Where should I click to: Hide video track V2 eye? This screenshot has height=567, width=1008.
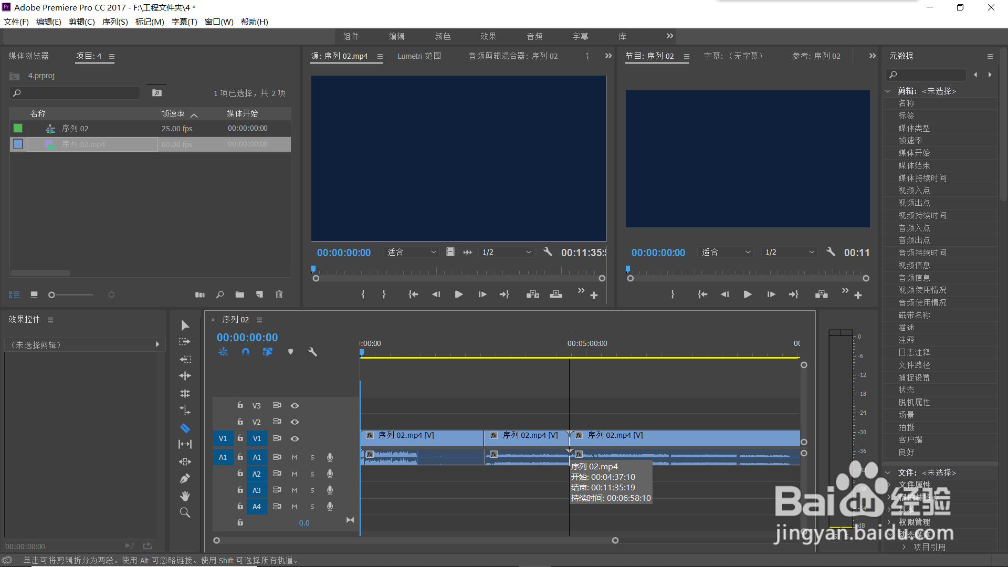(x=295, y=422)
